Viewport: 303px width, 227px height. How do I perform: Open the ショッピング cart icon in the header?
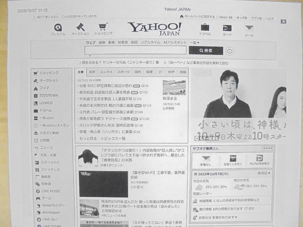[x=103, y=27]
